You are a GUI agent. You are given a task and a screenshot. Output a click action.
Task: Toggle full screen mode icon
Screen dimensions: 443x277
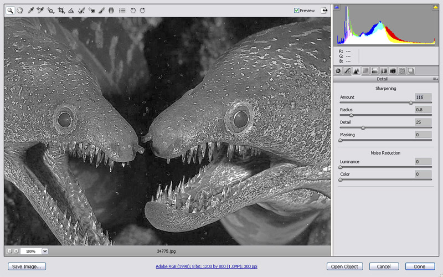point(324,10)
